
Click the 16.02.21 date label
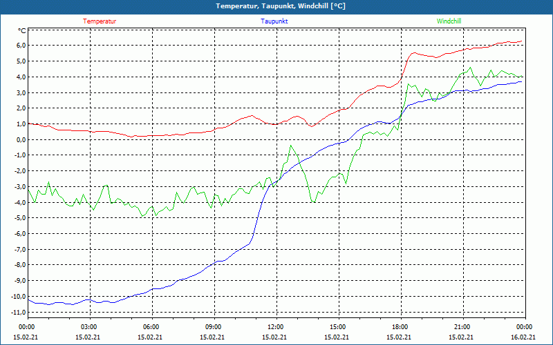pos(523,337)
